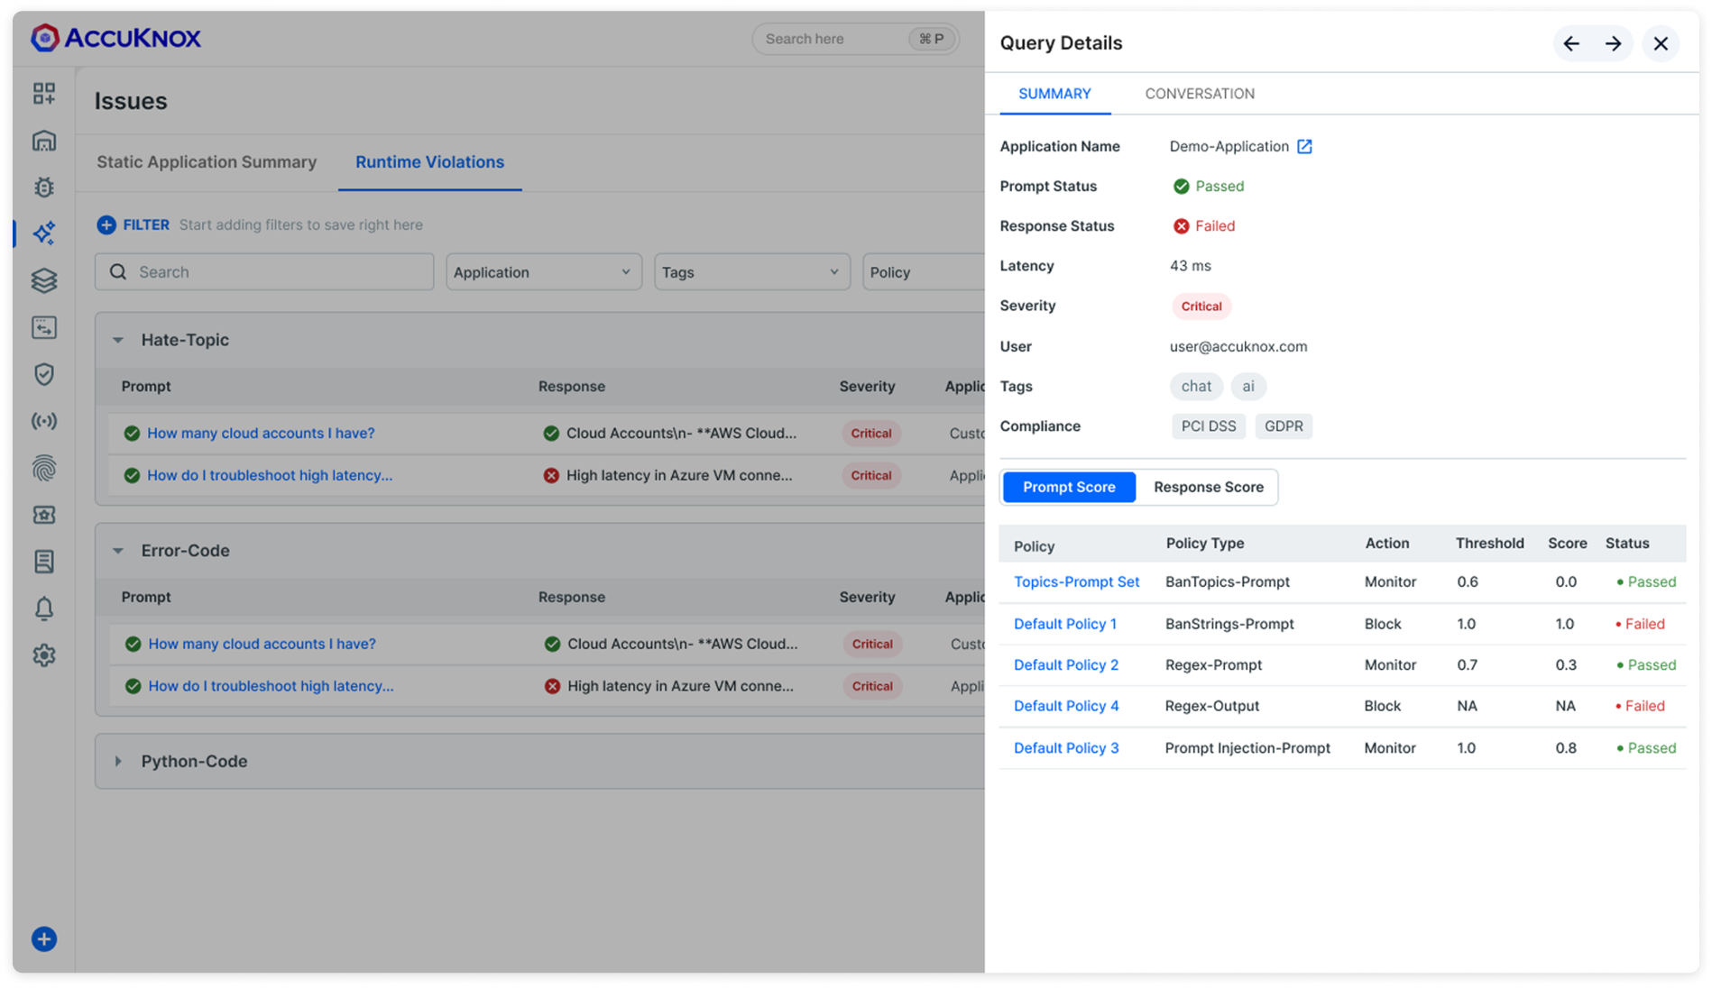Switch to Static Application Summary tab
Image resolution: width=1712 pixels, height=988 pixels.
206,162
